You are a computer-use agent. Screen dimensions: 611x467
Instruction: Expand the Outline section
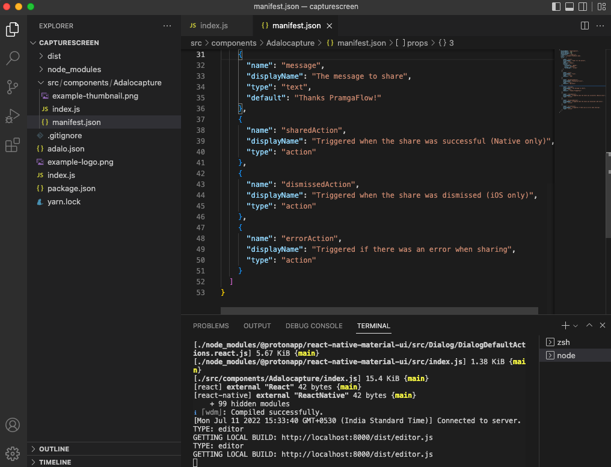pyautogui.click(x=54, y=449)
